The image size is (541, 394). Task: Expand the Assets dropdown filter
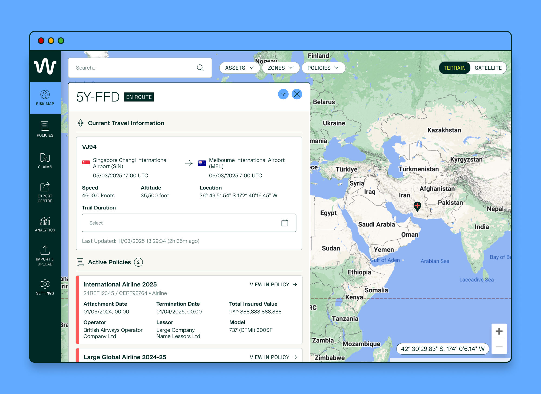[x=239, y=68]
